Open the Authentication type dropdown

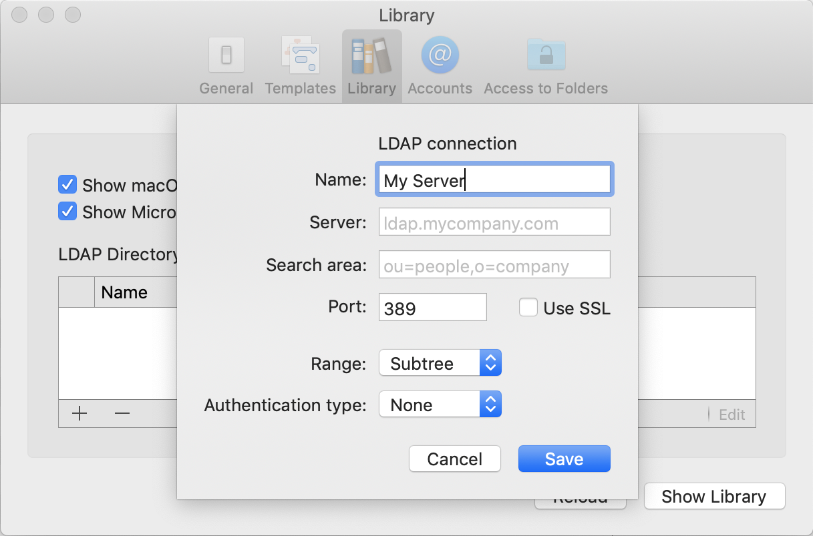(431, 404)
